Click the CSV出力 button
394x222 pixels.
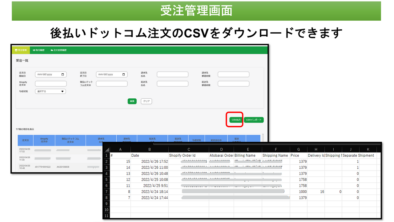pos(235,120)
